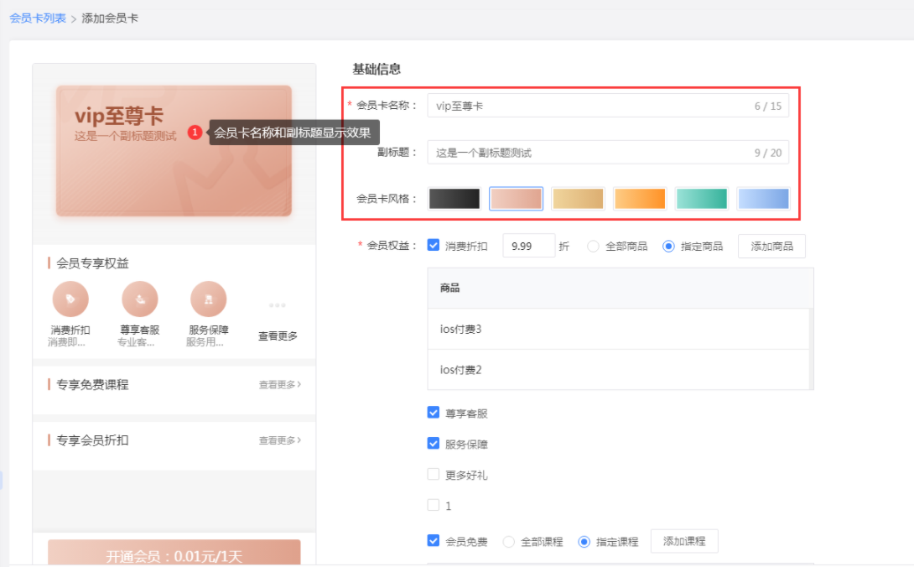
Task: Go back to 会员卡列表 breadcrumb
Action: click(38, 18)
